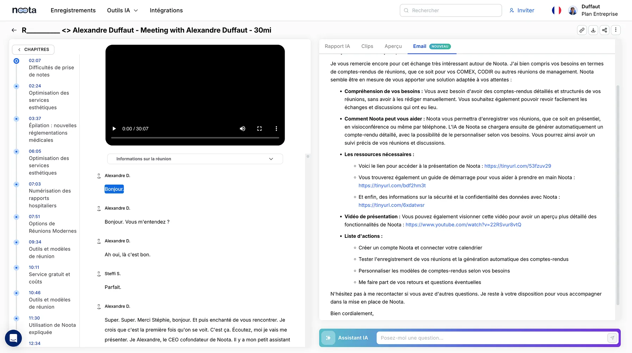Collapse the CHAPITRES panel
632x353 pixels.
pos(33,50)
